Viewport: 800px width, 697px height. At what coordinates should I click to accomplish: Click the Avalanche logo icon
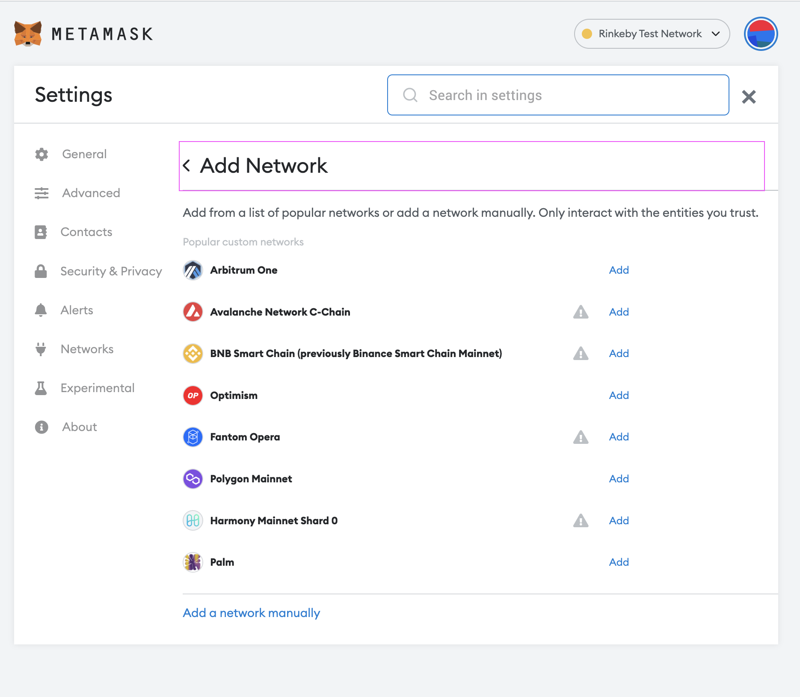pos(193,312)
